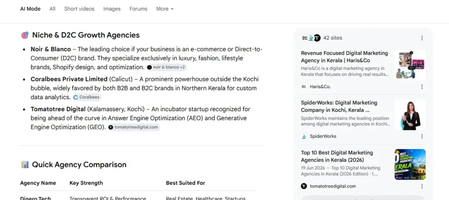Switch to the Short videos tab
The height and width of the screenshot is (200, 449).
coord(79,9)
